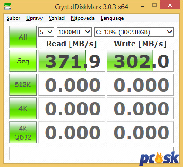Run all benchmarks with the All button
This screenshot has width=183, height=167.
(x=23, y=37)
